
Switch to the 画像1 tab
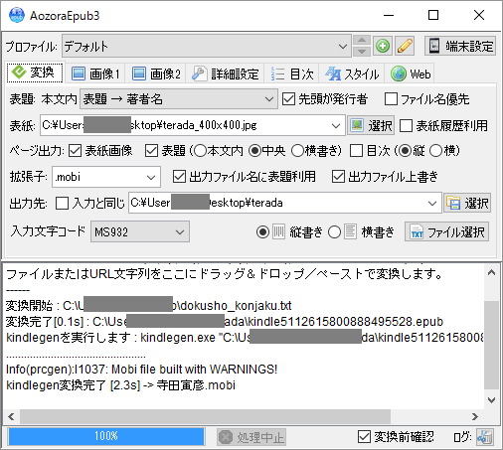click(95, 74)
